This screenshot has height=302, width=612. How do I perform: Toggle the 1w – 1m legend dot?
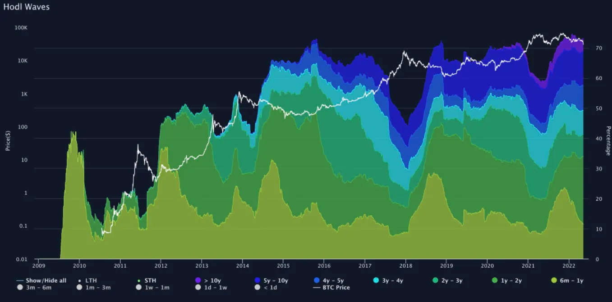139,287
